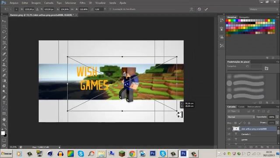280x158 pixels.
Task: Open brush presets folder icon
Action: pyautogui.click(x=266, y=68)
